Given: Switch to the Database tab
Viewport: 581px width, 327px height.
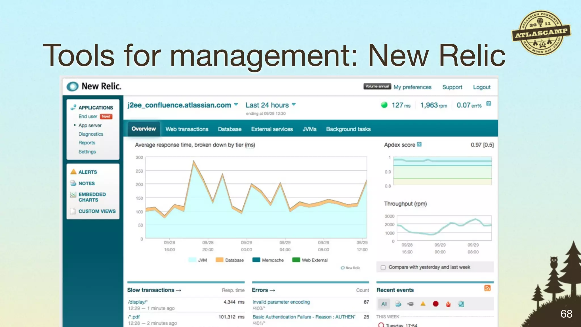Looking at the screenshot, I should click(230, 129).
